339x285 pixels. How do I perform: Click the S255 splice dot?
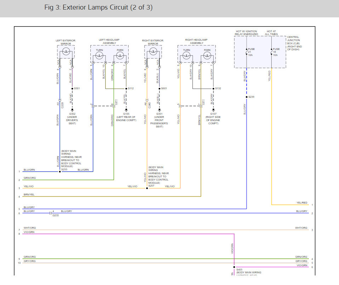click(60, 172)
